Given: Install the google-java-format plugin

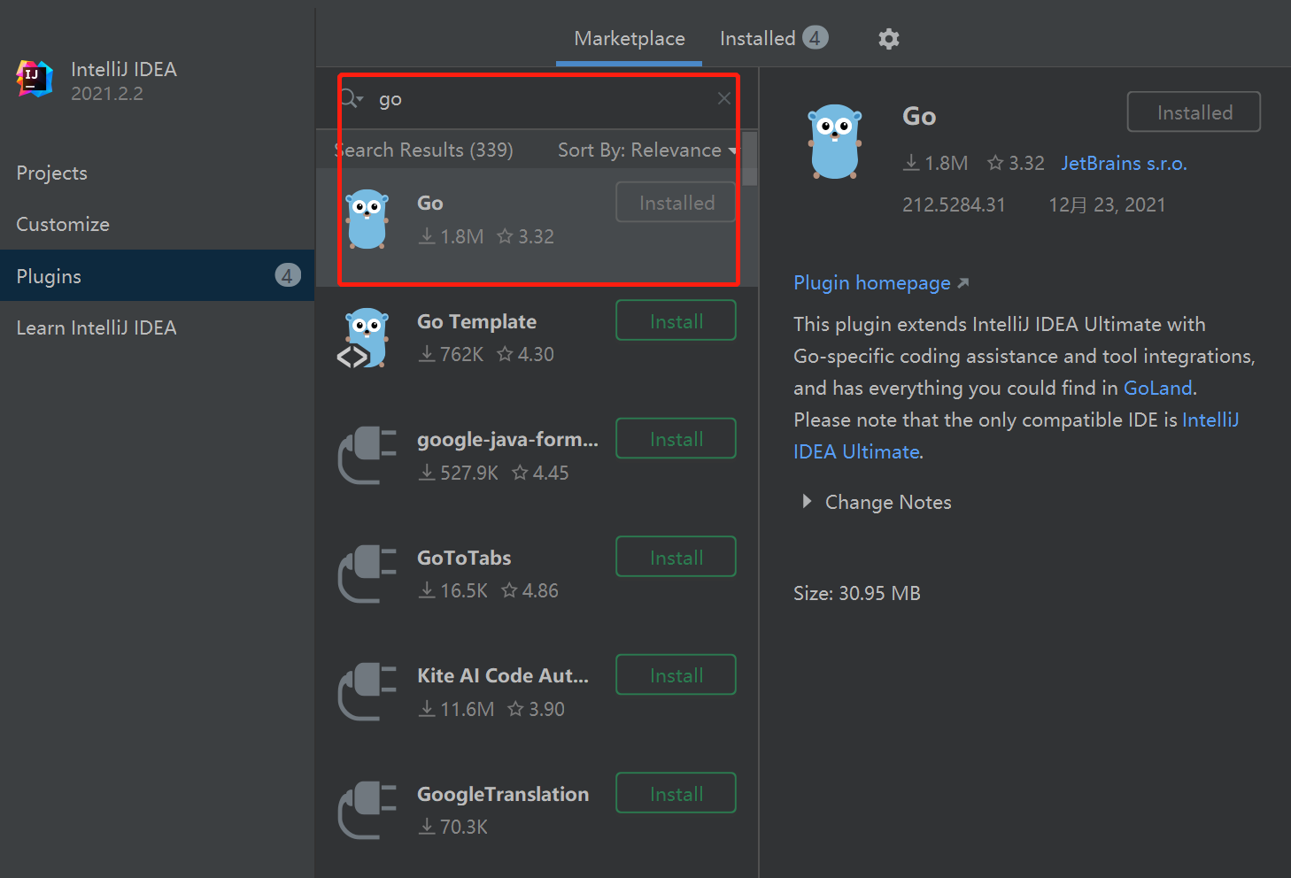Looking at the screenshot, I should coord(676,438).
